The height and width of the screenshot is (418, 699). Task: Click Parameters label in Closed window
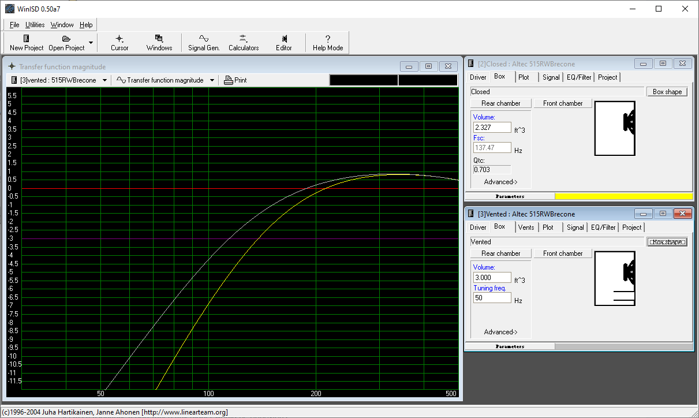510,196
